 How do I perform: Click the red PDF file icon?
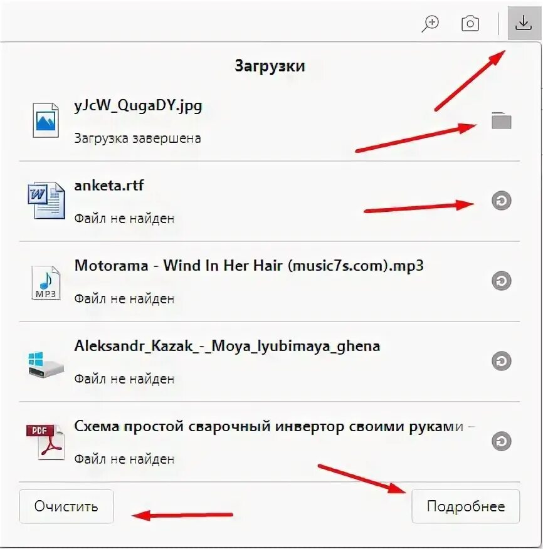(46, 442)
